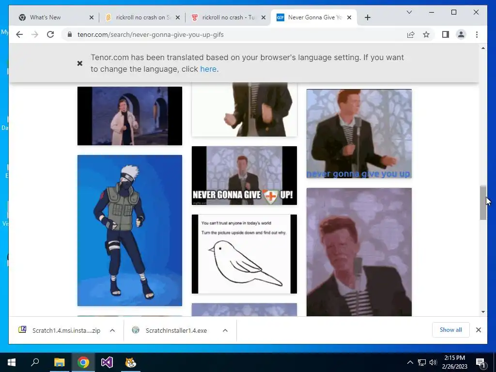This screenshot has width=496, height=372.
Task: Open a new browser tab
Action: 367,17
